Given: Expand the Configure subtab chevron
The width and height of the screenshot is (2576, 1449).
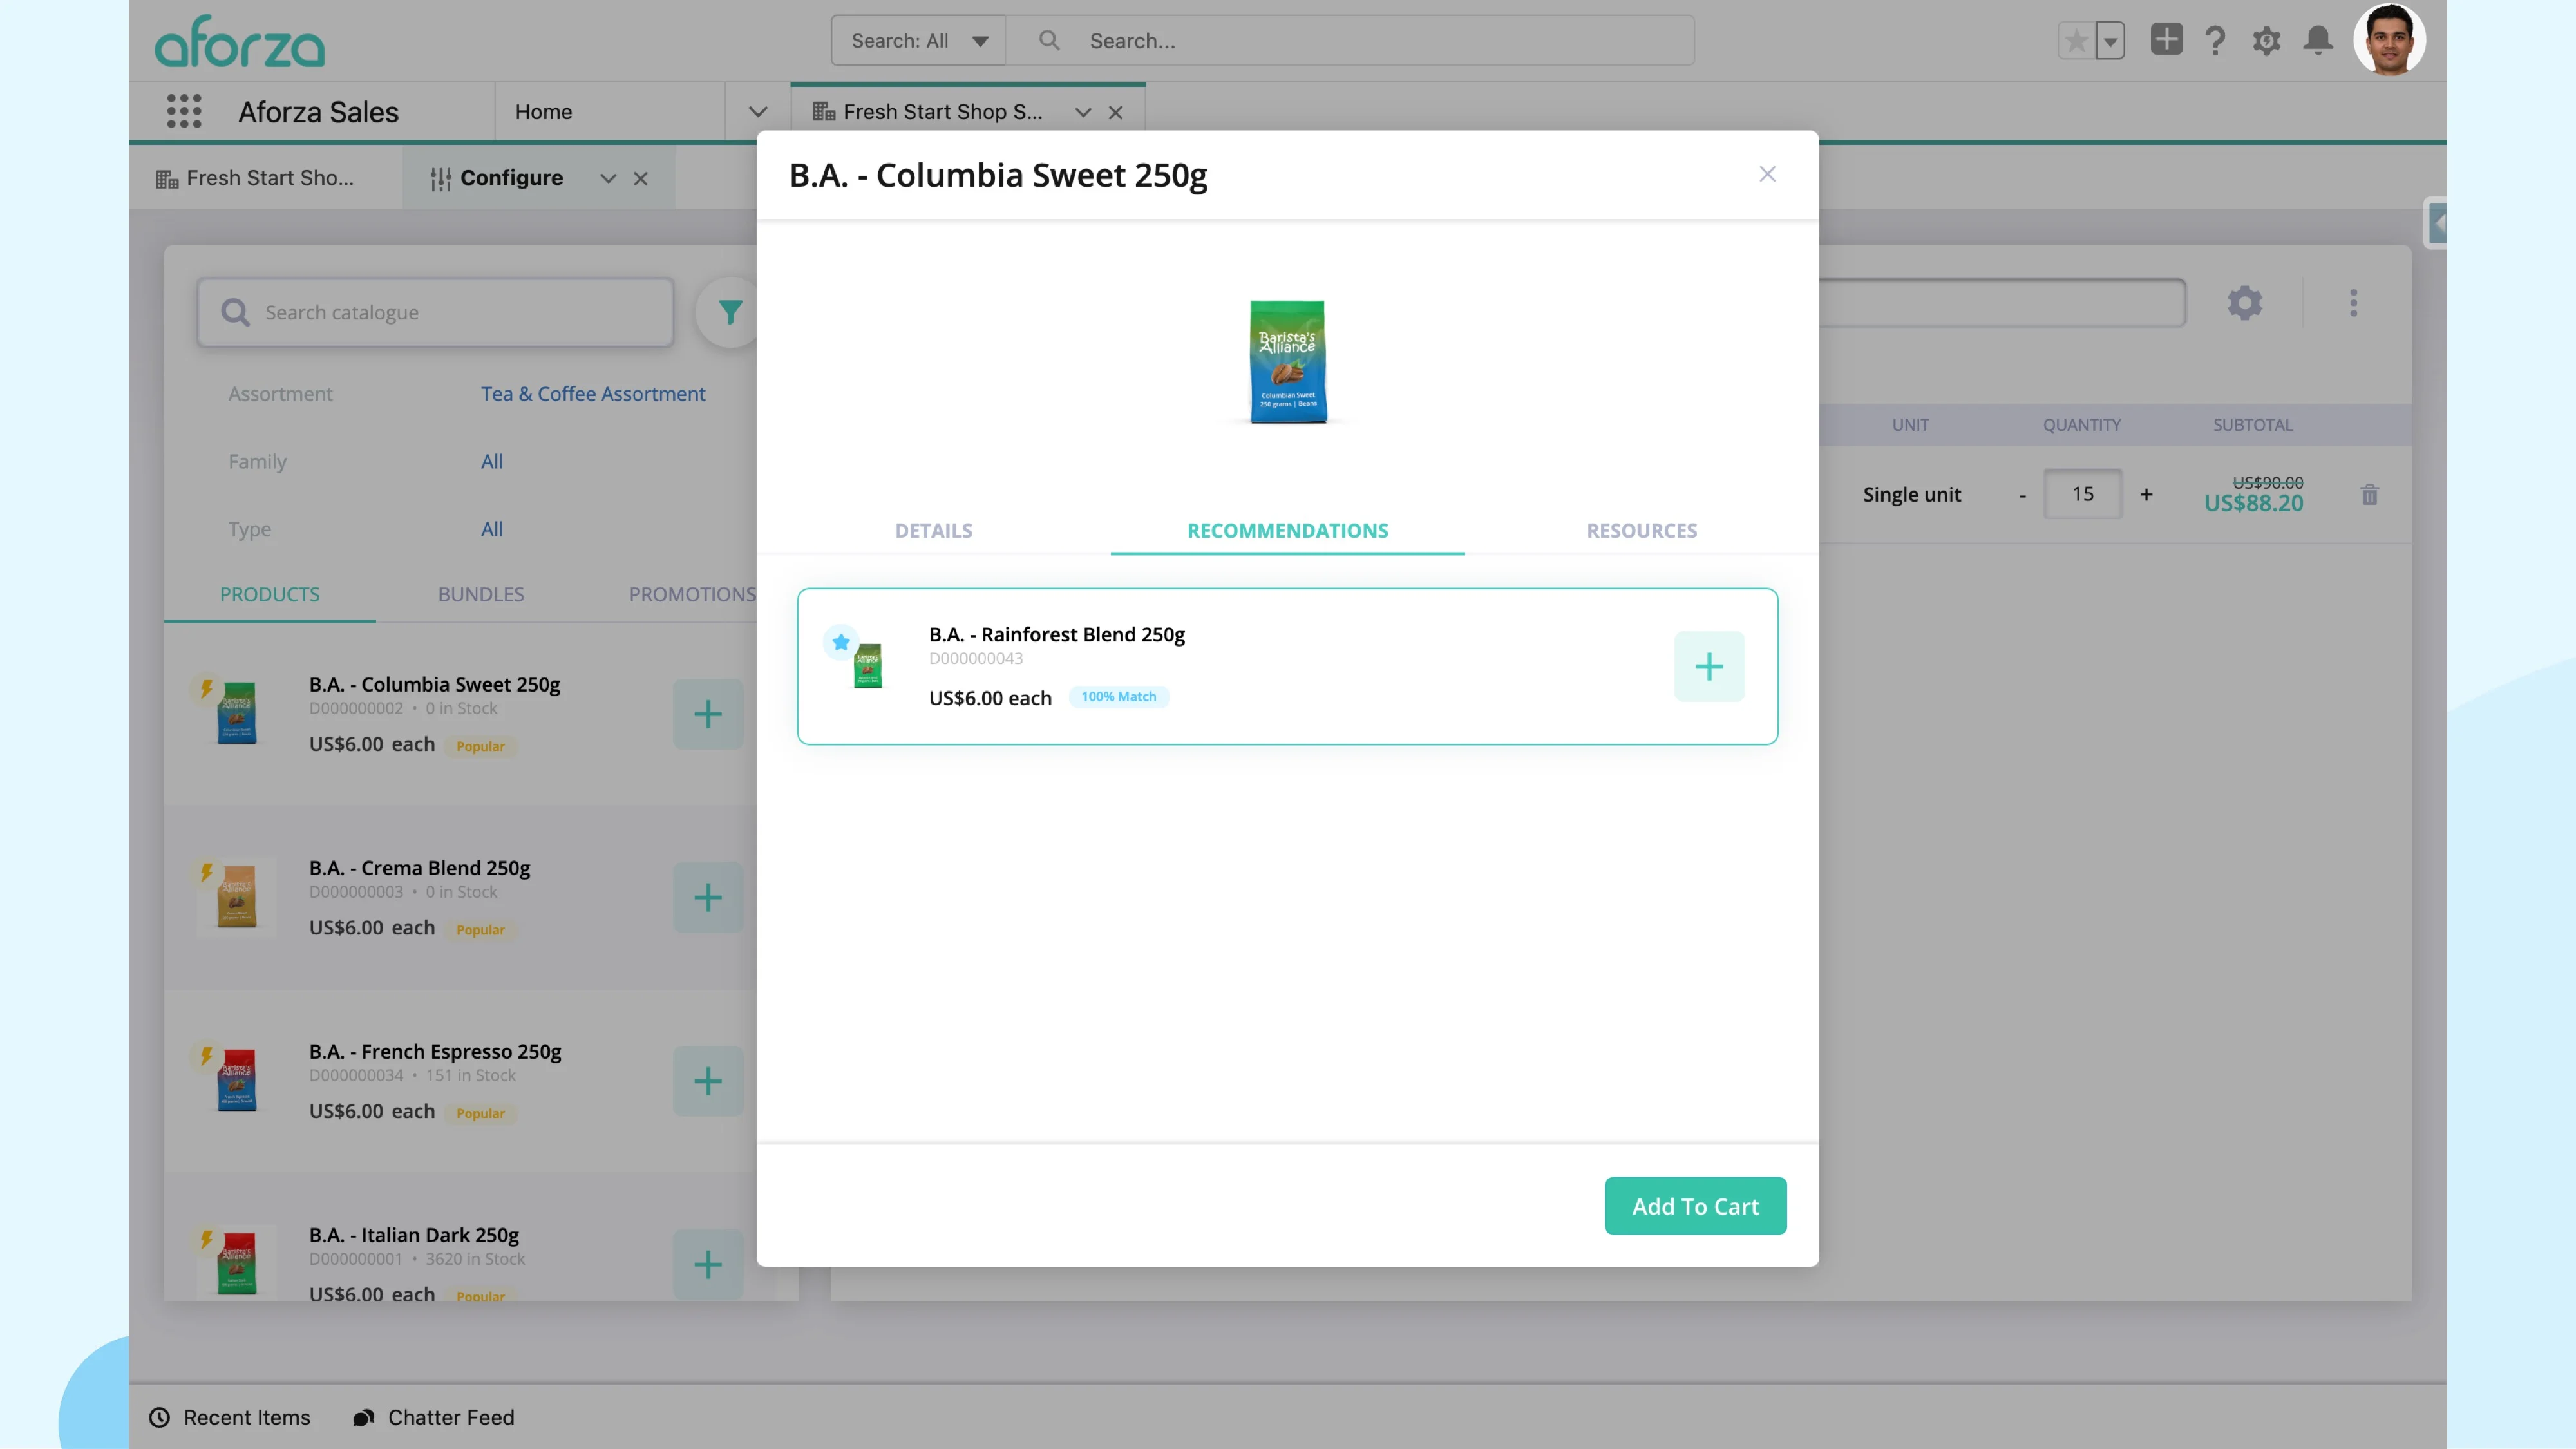Looking at the screenshot, I should [x=608, y=179].
